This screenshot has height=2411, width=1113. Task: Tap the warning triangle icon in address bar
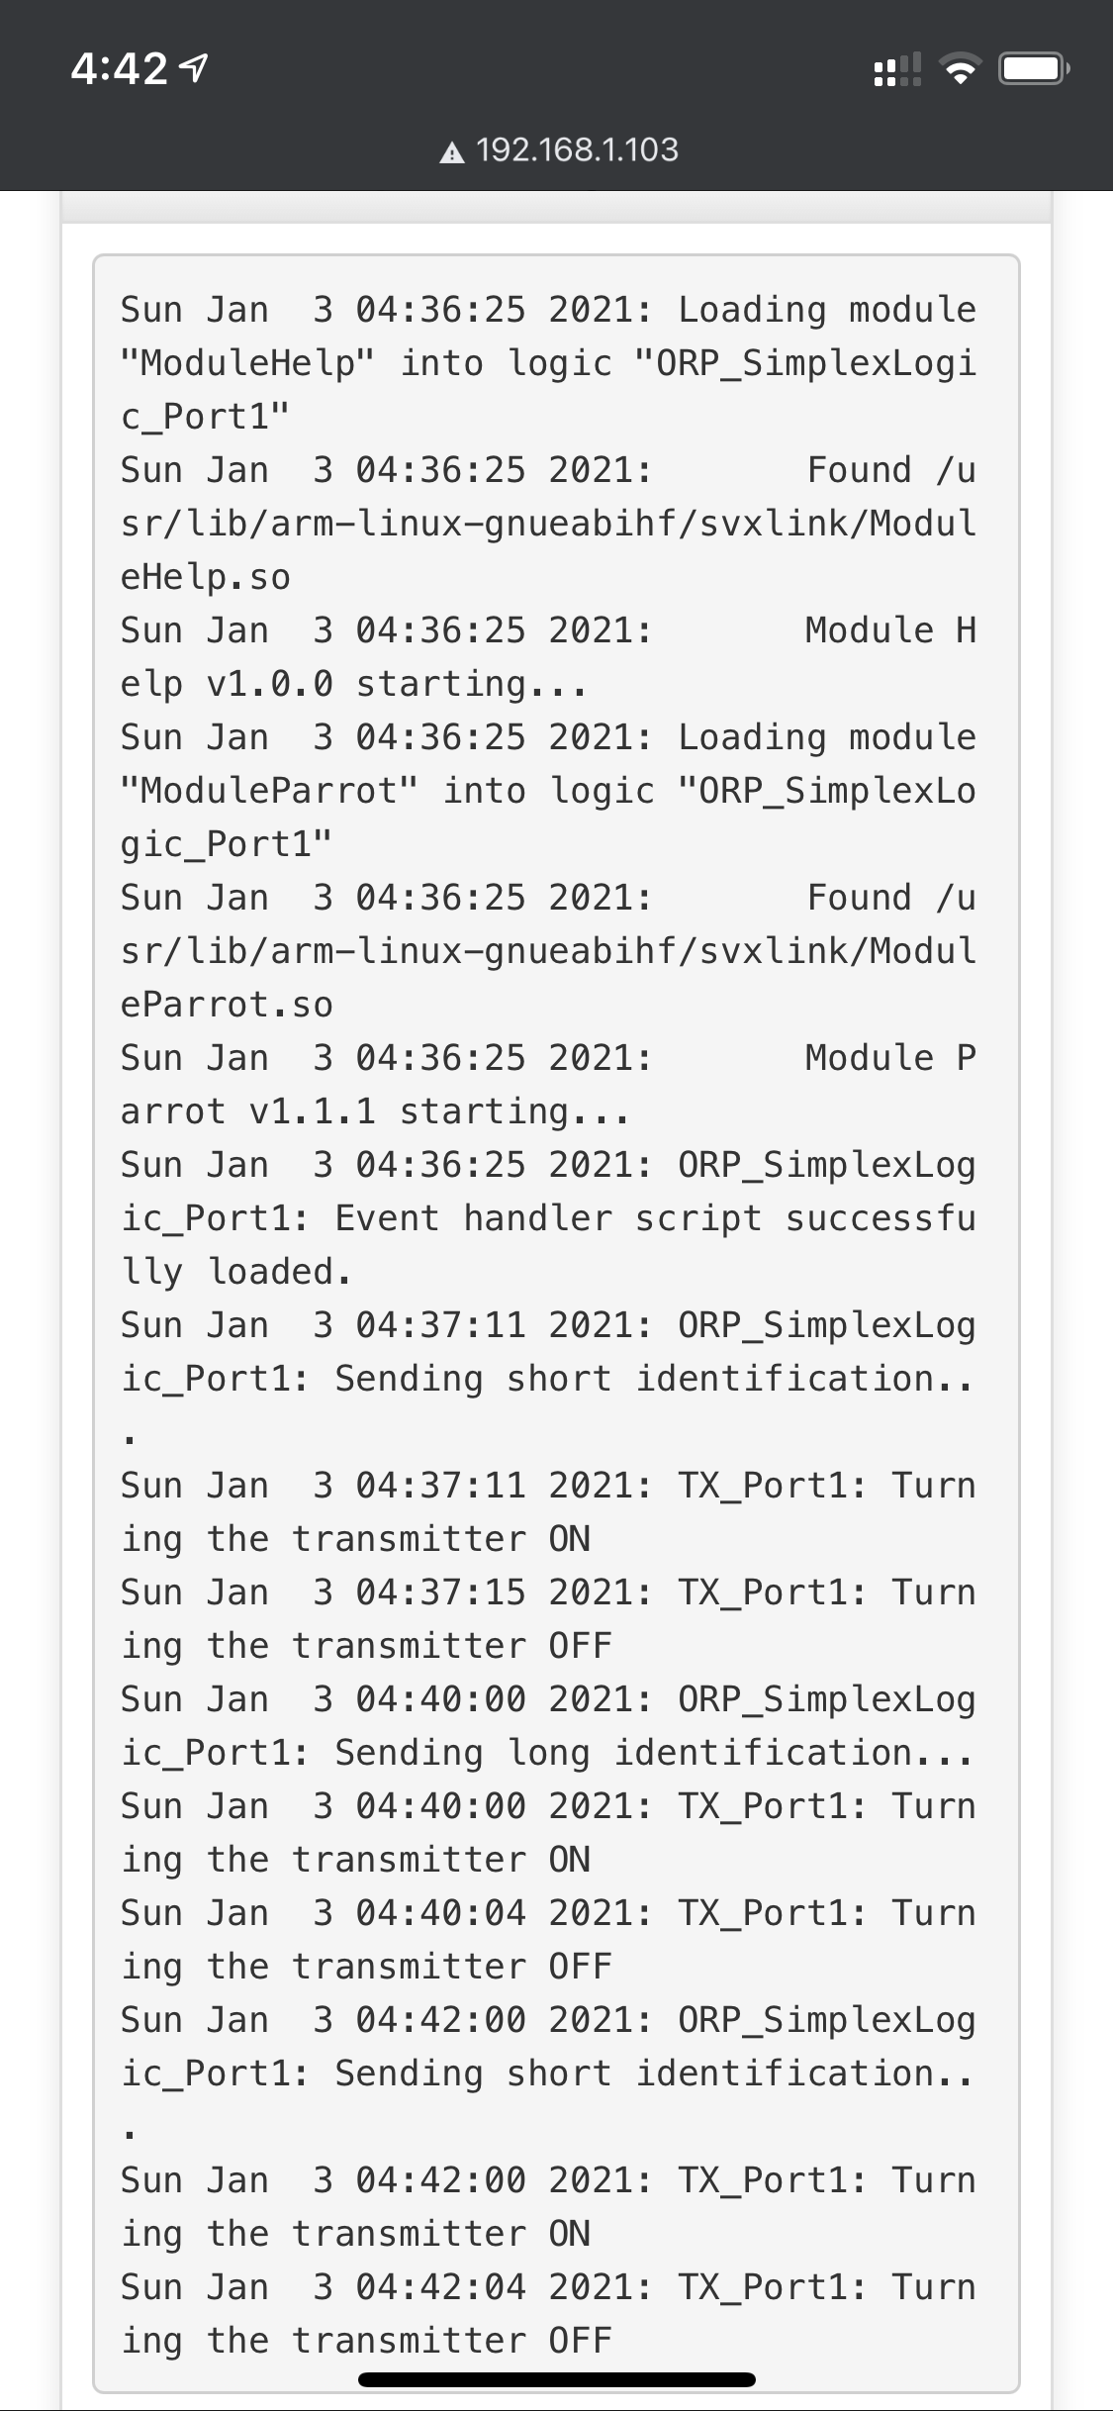pos(451,150)
